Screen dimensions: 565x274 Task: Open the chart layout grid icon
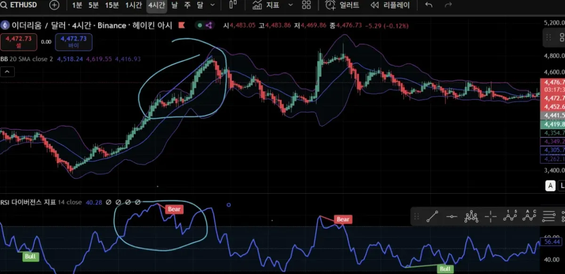click(x=306, y=5)
